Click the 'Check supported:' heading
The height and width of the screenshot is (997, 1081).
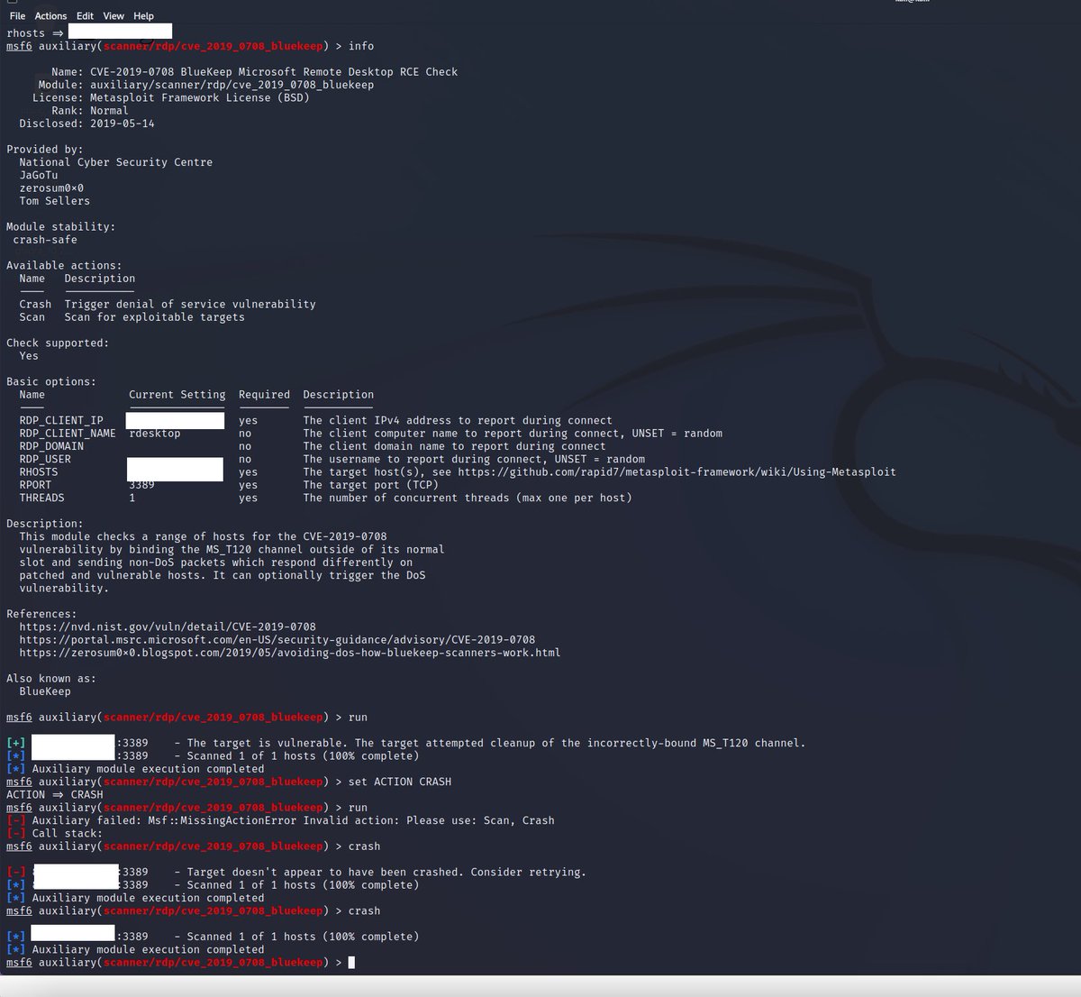(x=58, y=343)
